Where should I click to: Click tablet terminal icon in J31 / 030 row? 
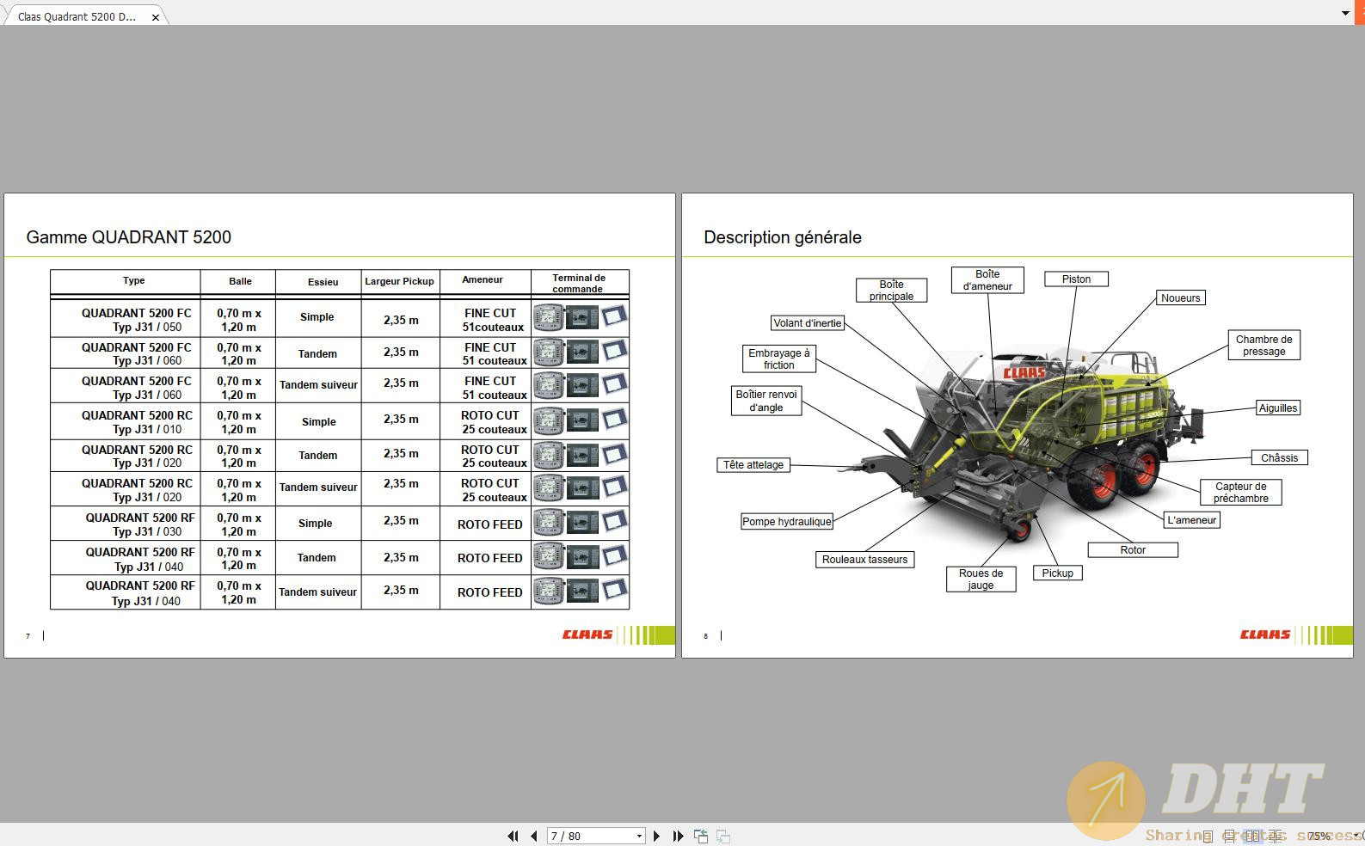[614, 521]
